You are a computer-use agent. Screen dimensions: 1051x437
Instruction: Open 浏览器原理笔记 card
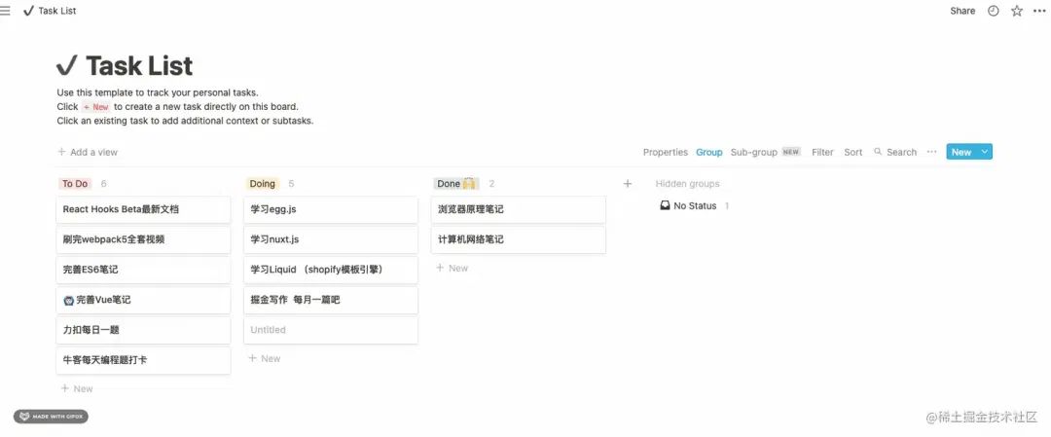pos(519,210)
